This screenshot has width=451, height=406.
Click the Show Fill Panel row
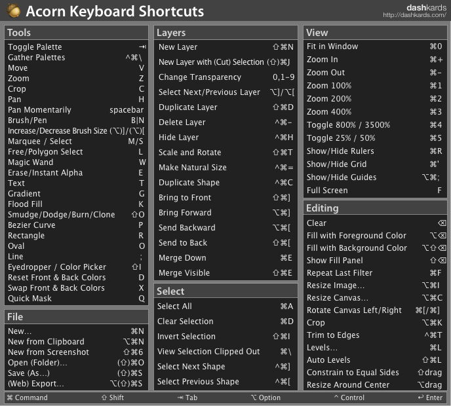tap(375, 261)
